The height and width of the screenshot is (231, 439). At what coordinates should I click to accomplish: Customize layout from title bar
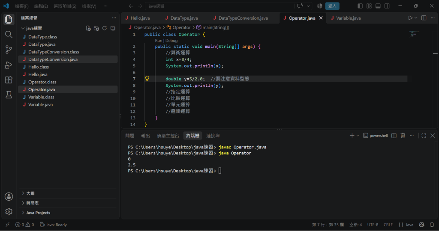tap(369, 6)
